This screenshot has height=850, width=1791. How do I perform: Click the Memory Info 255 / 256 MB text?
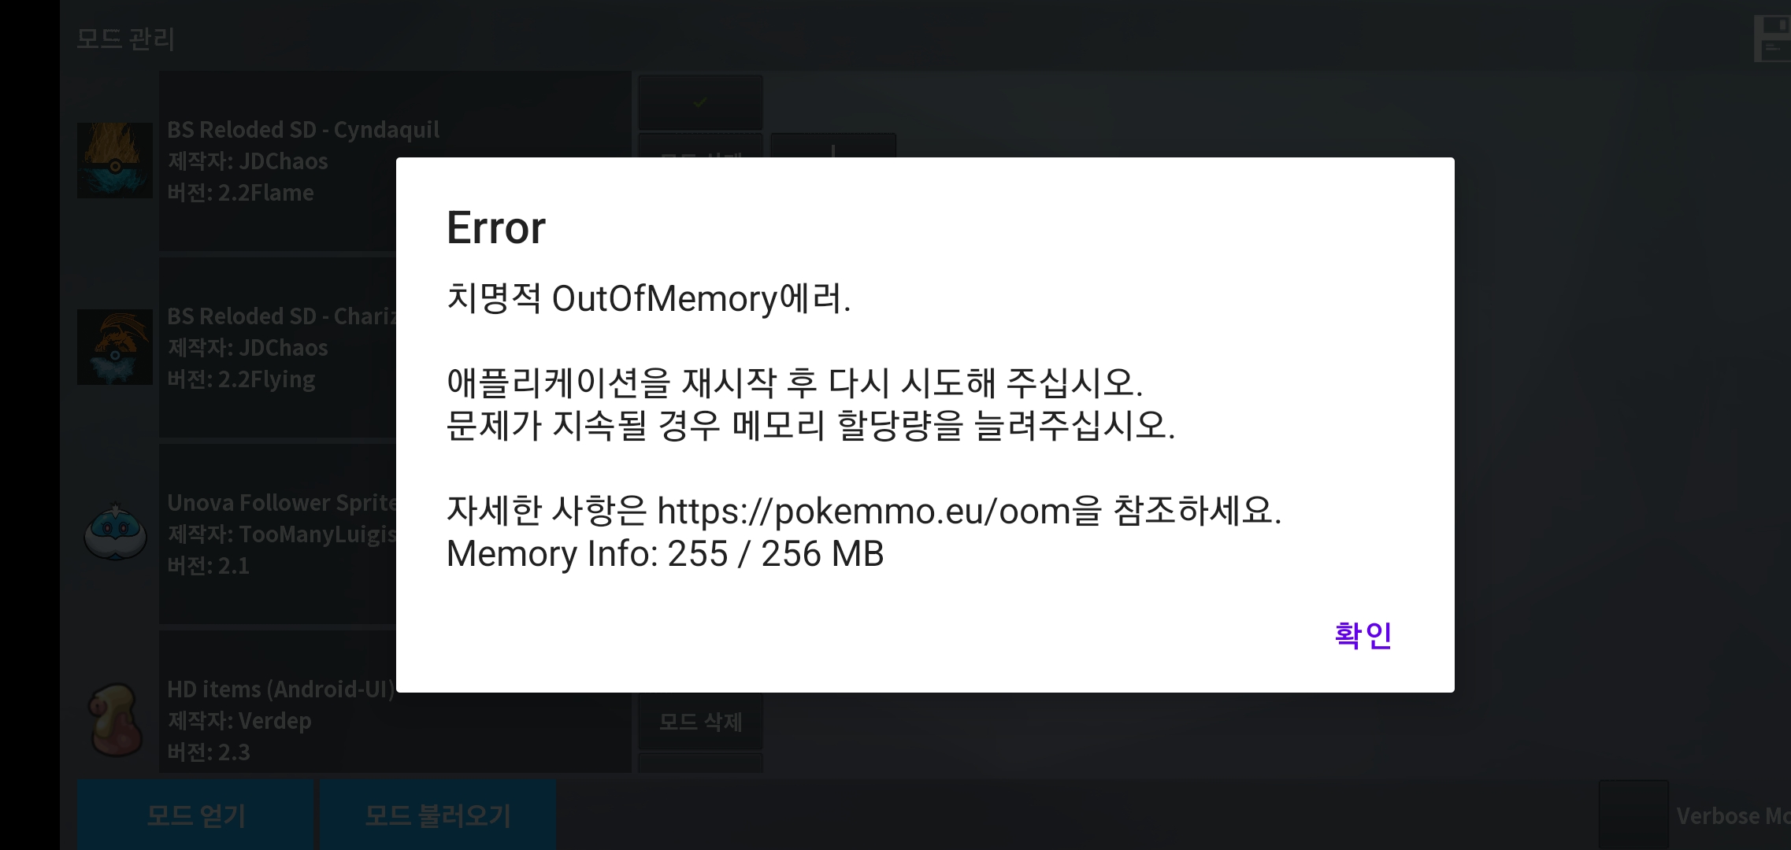666,554
